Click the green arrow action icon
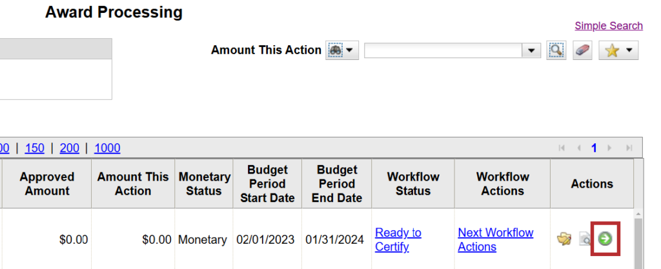The width and height of the screenshot is (661, 269). point(605,239)
